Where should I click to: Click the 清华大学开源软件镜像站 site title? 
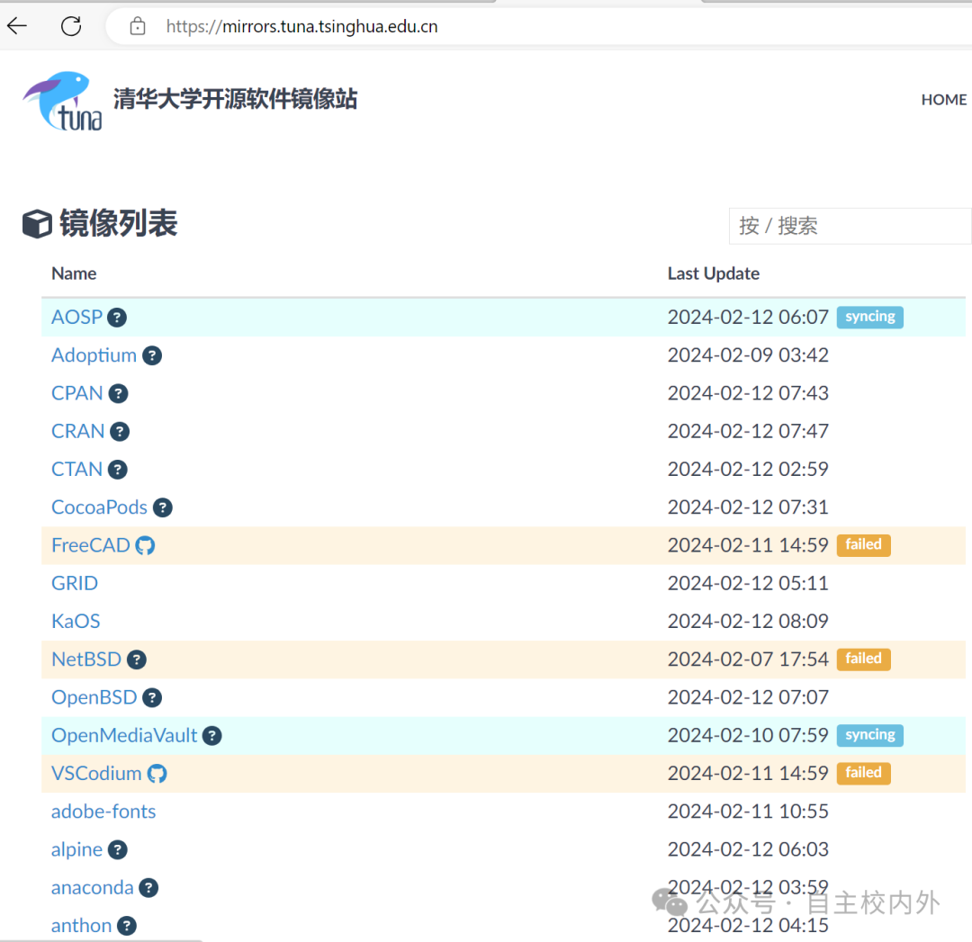235,99
